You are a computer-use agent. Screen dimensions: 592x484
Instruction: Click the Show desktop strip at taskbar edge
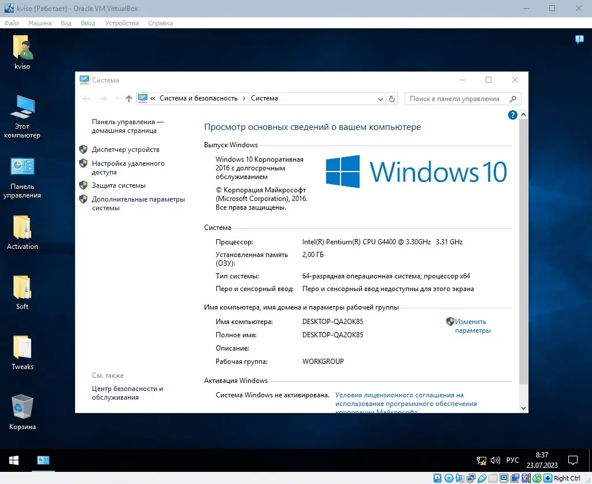pyautogui.click(x=590, y=460)
